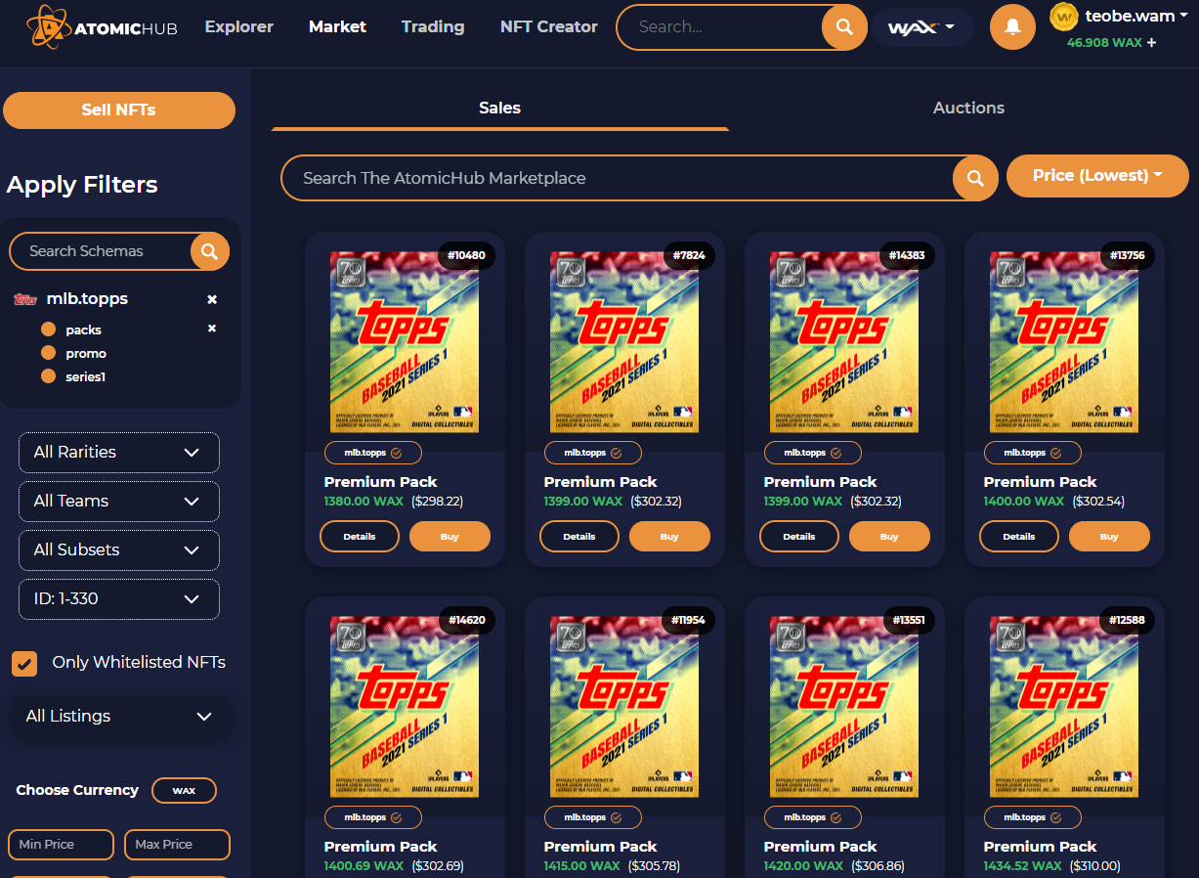Open the notifications bell

[1012, 27]
